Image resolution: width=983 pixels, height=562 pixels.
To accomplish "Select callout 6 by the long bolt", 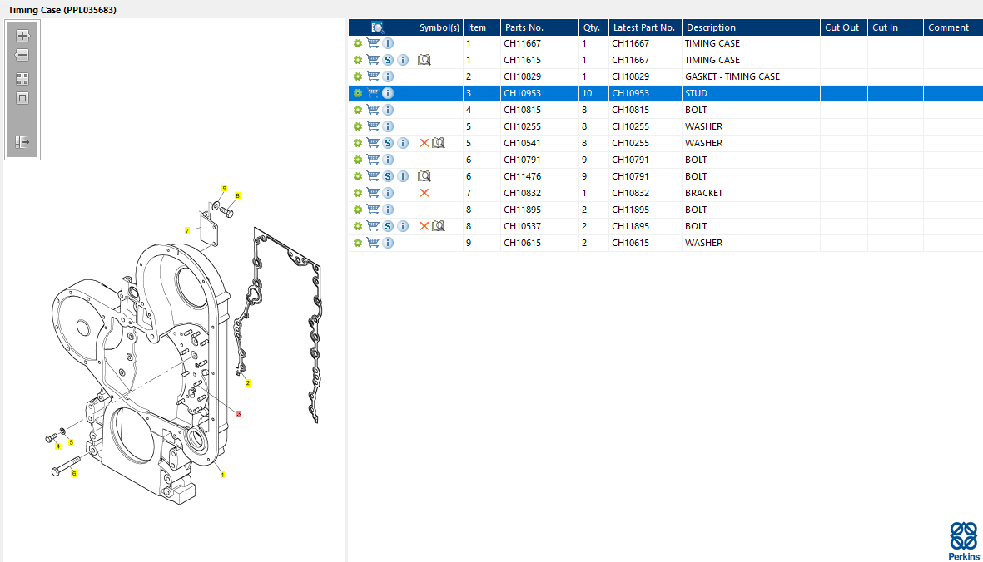I will click(x=73, y=474).
